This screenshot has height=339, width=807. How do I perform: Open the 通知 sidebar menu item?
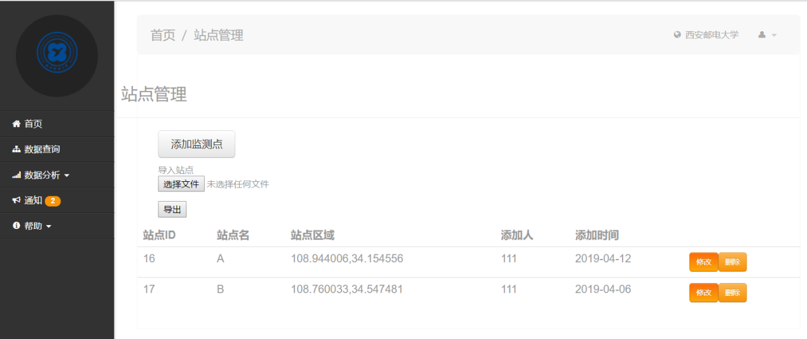tap(57, 200)
